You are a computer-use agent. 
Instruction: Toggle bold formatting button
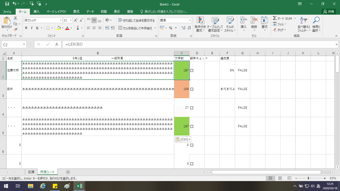[26, 28]
